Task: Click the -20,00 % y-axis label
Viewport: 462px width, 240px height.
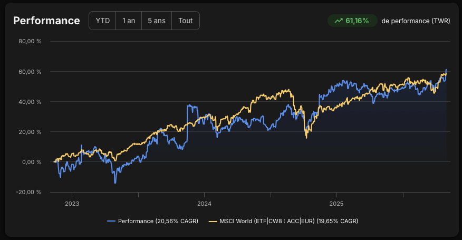Action: pyautogui.click(x=29, y=192)
